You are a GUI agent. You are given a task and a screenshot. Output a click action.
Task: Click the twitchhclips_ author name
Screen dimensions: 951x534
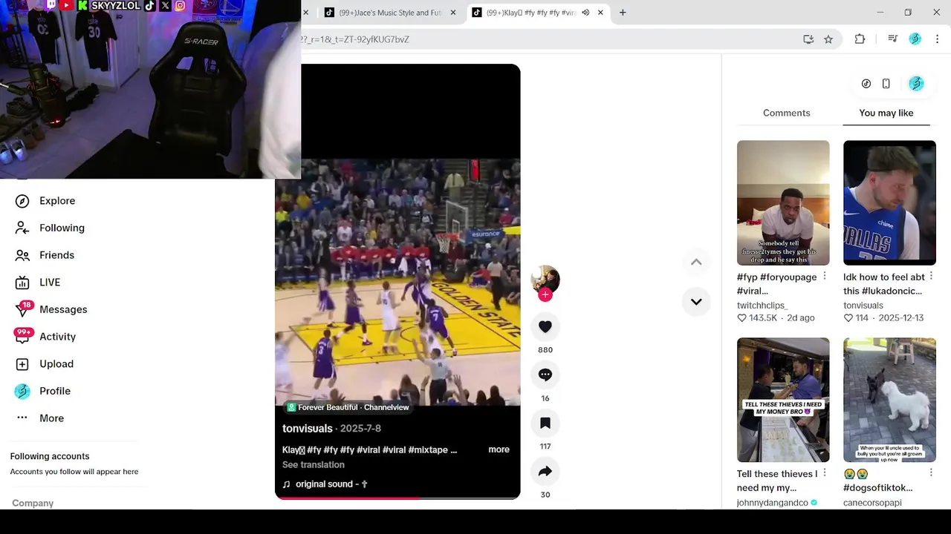(x=762, y=305)
